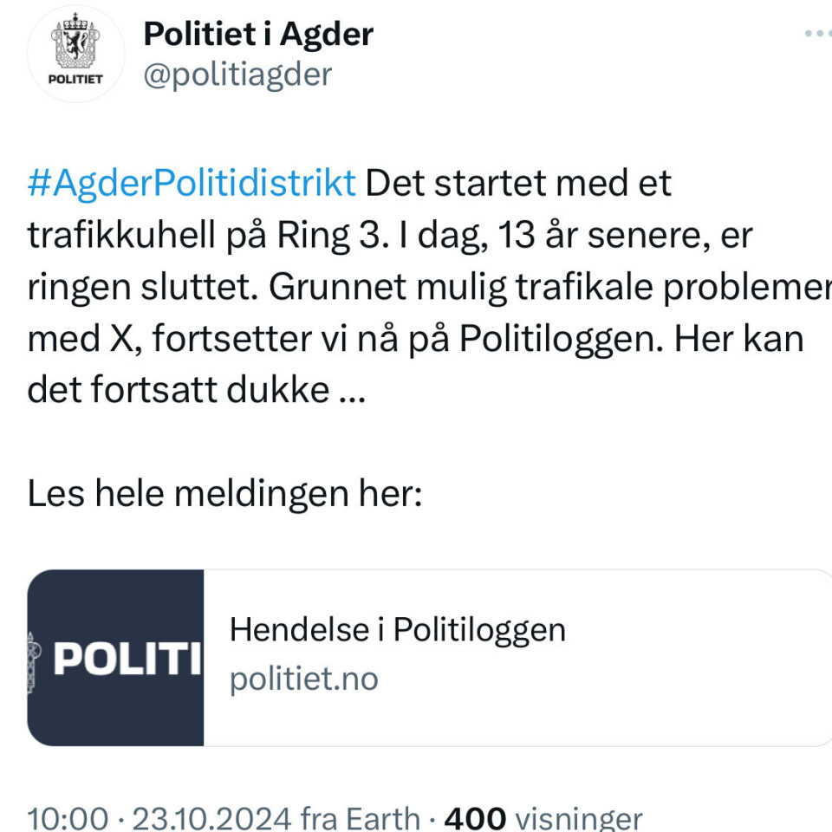Click the display name Politiet i Agder
This screenshot has height=832, width=832.
point(258,35)
